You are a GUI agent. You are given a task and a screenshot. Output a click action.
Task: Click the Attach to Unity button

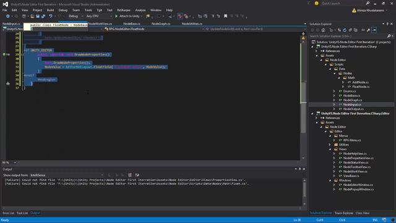tap(128, 16)
